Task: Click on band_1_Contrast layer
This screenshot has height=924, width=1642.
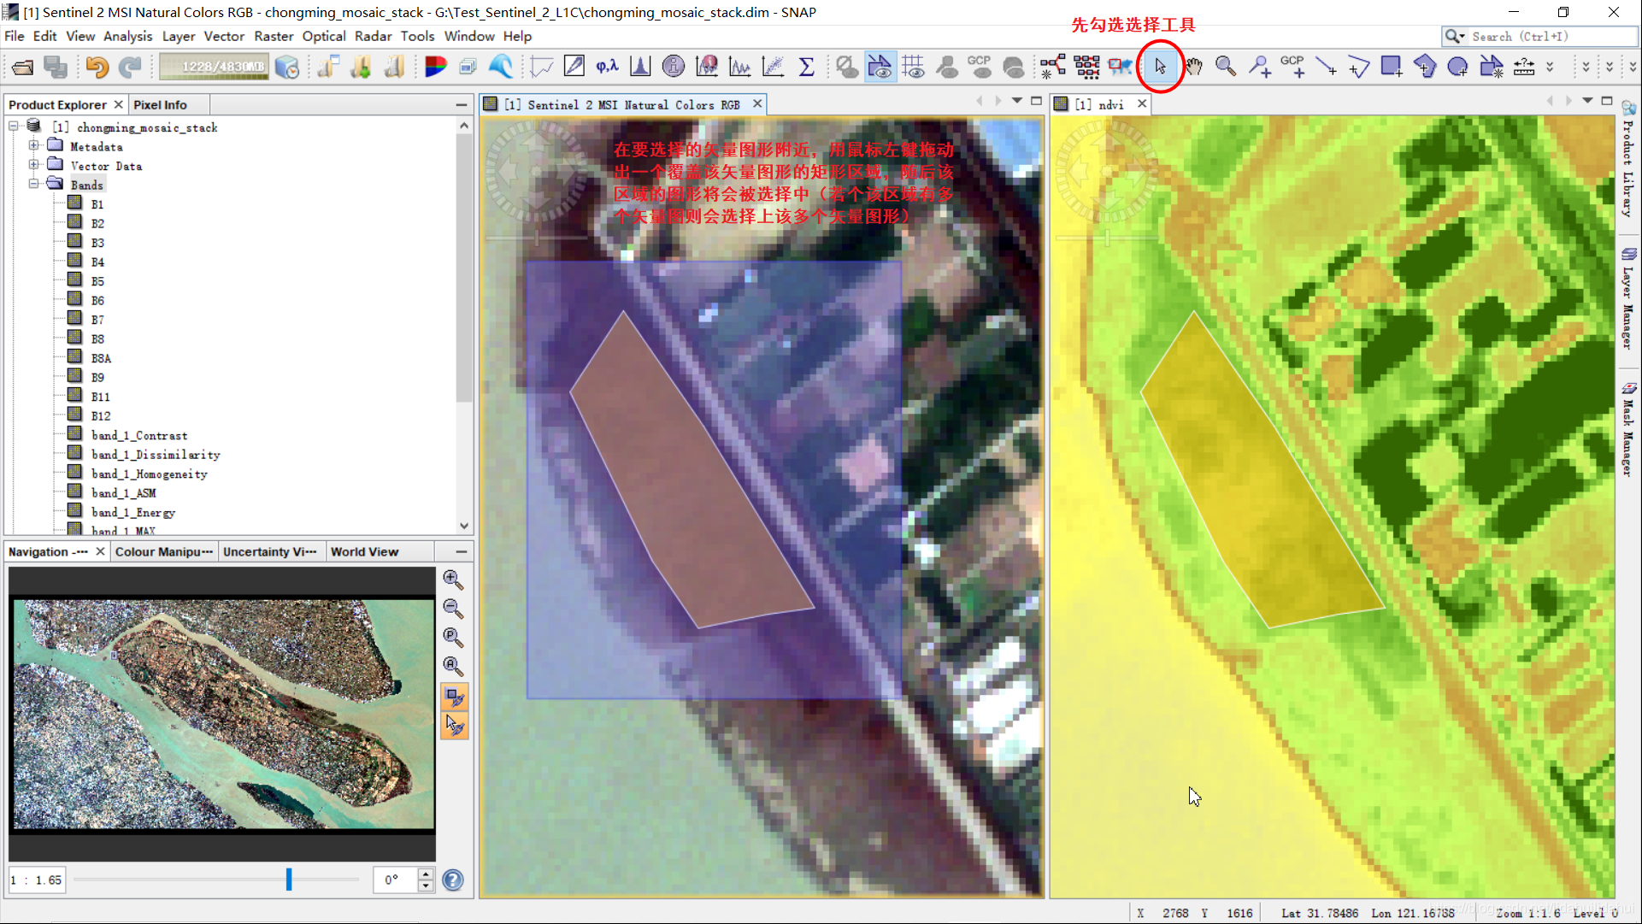Action: pyautogui.click(x=137, y=434)
